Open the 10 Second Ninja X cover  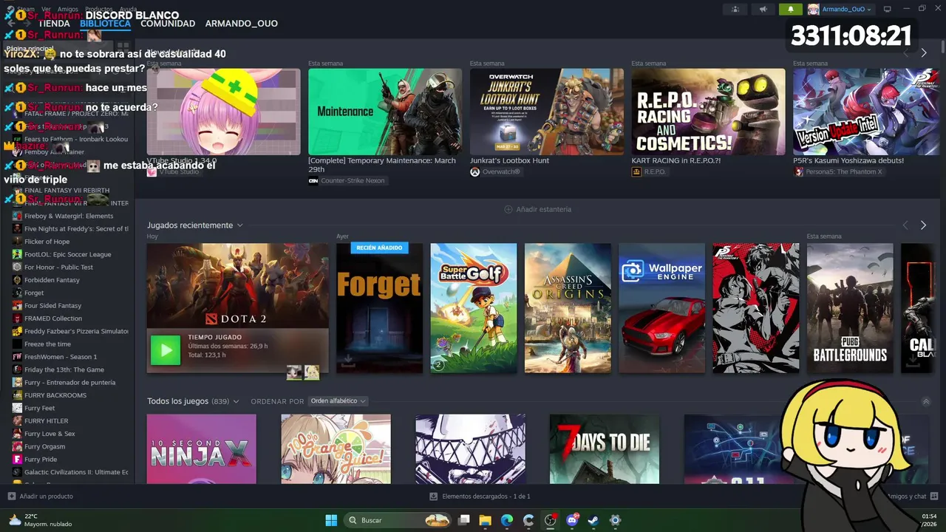click(x=202, y=449)
